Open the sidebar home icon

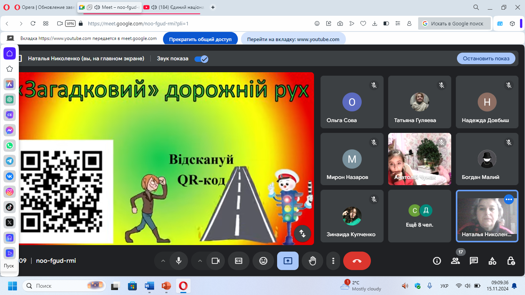[10, 53]
